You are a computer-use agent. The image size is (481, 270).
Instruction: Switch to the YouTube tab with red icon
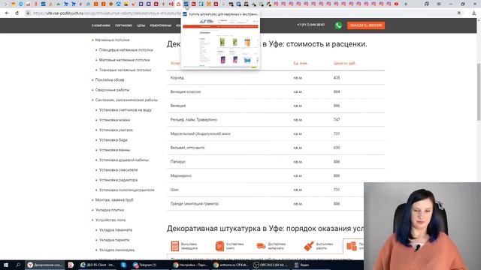click(396, 4)
